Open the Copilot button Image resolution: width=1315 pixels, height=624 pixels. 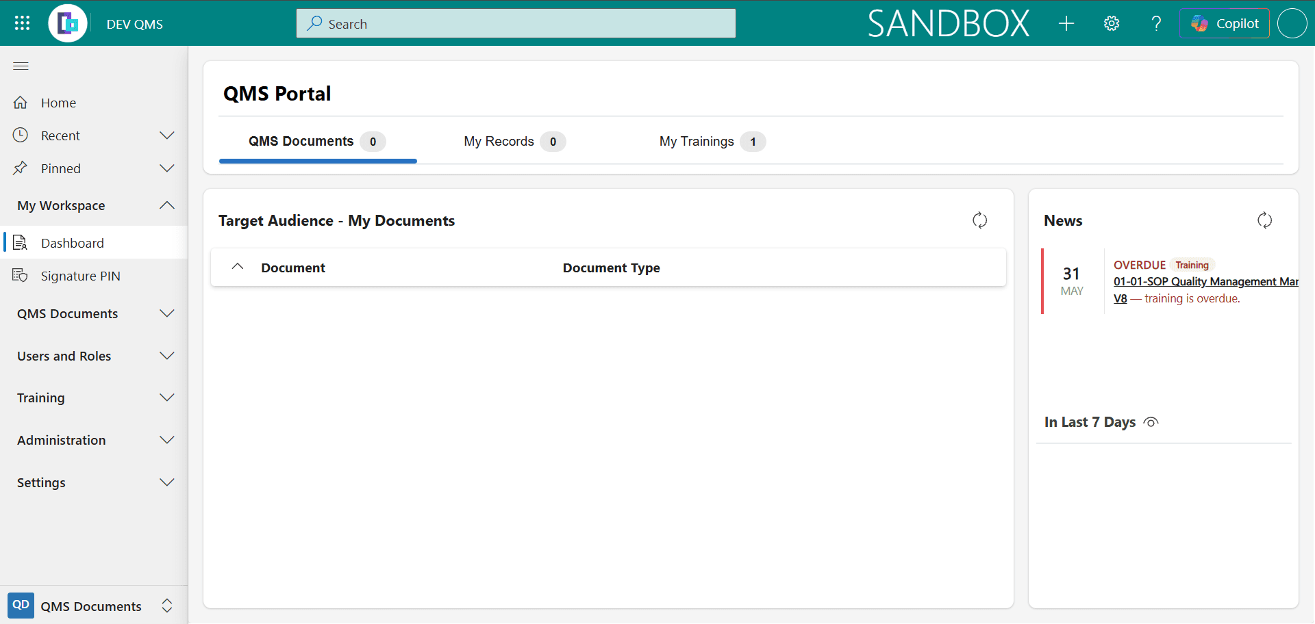(1225, 23)
